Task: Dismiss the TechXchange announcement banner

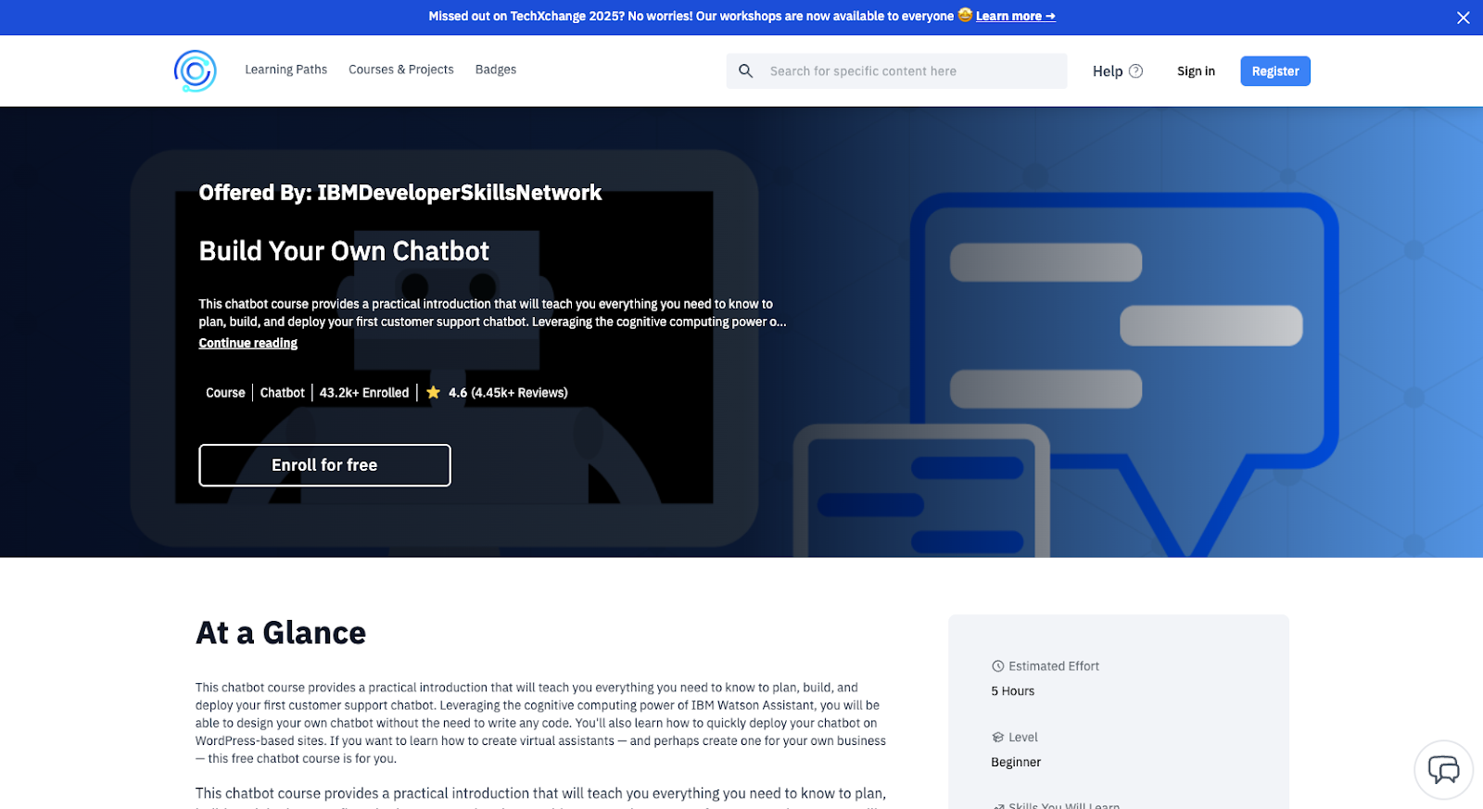Action: pyautogui.click(x=1463, y=18)
